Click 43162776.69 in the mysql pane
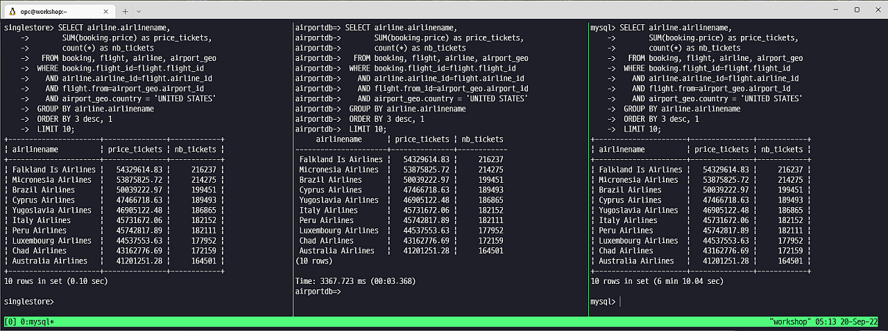Image resolution: width=888 pixels, height=331 pixels. [x=726, y=251]
